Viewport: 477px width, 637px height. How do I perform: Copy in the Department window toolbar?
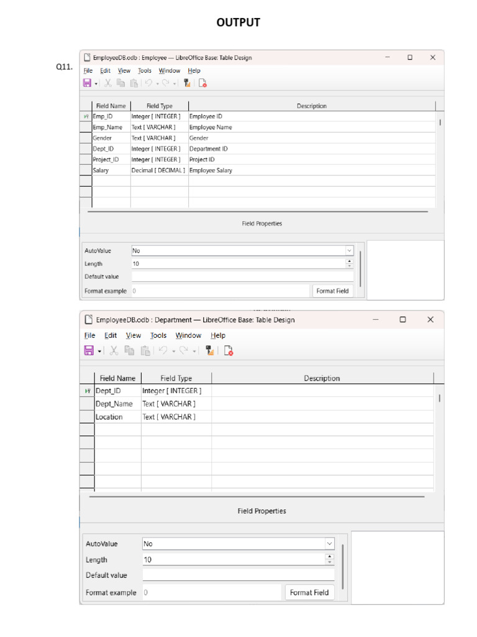(129, 350)
